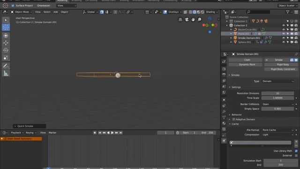The height and width of the screenshot is (169, 300).
Task: Open the Compression Light dropdown
Action: 277,135
